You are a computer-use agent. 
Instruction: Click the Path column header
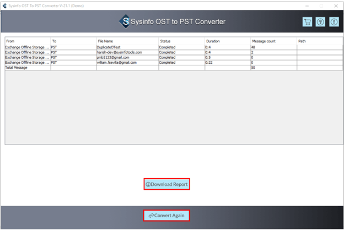click(x=320, y=41)
